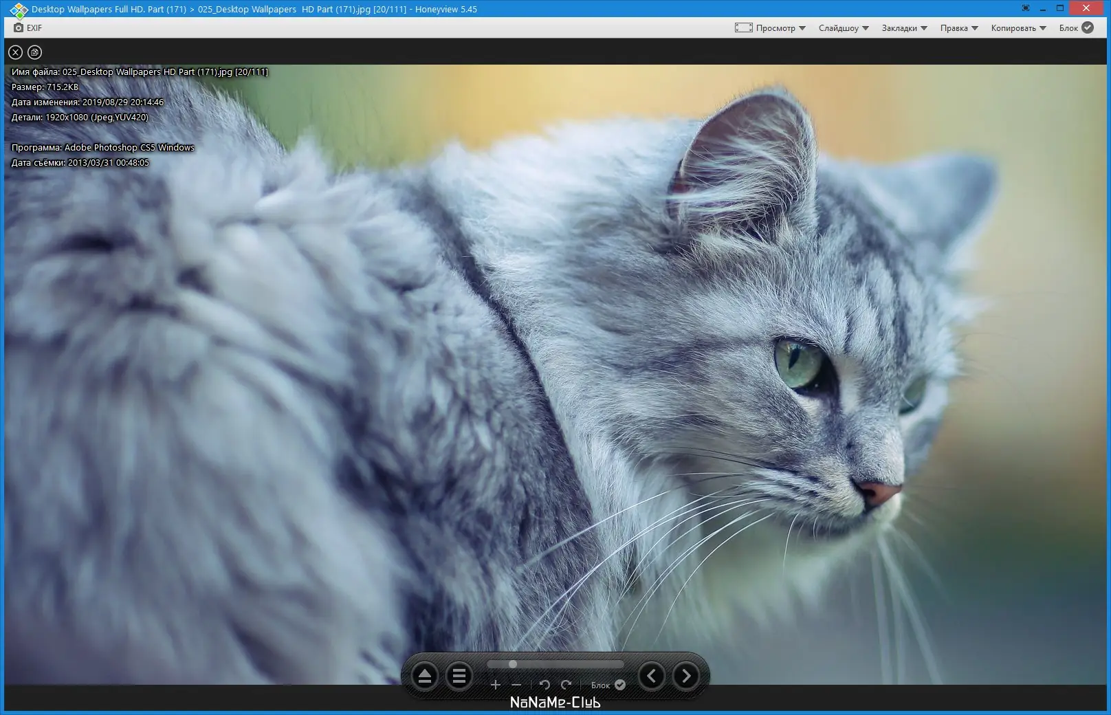Screen dimensions: 1111x715
Task: Click the "Дата изменения: 2019/08/29 20:14:46" line
Action: [87, 102]
